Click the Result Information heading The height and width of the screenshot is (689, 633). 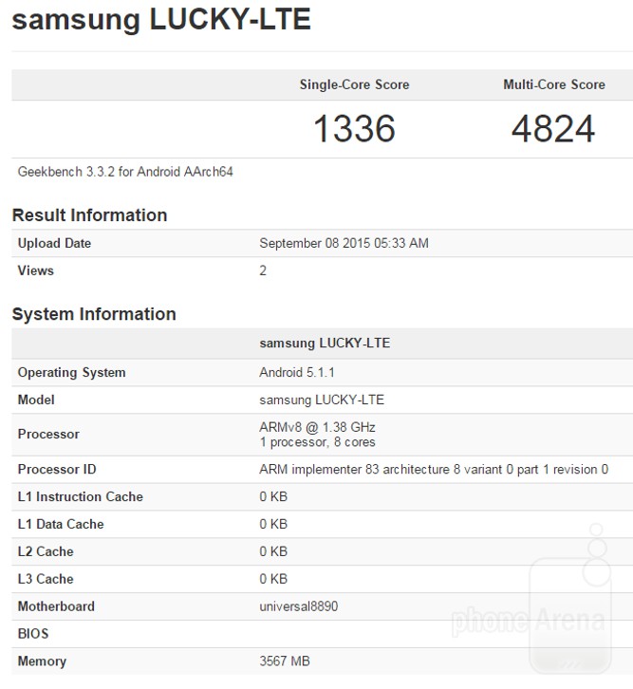pyautogui.click(x=89, y=215)
